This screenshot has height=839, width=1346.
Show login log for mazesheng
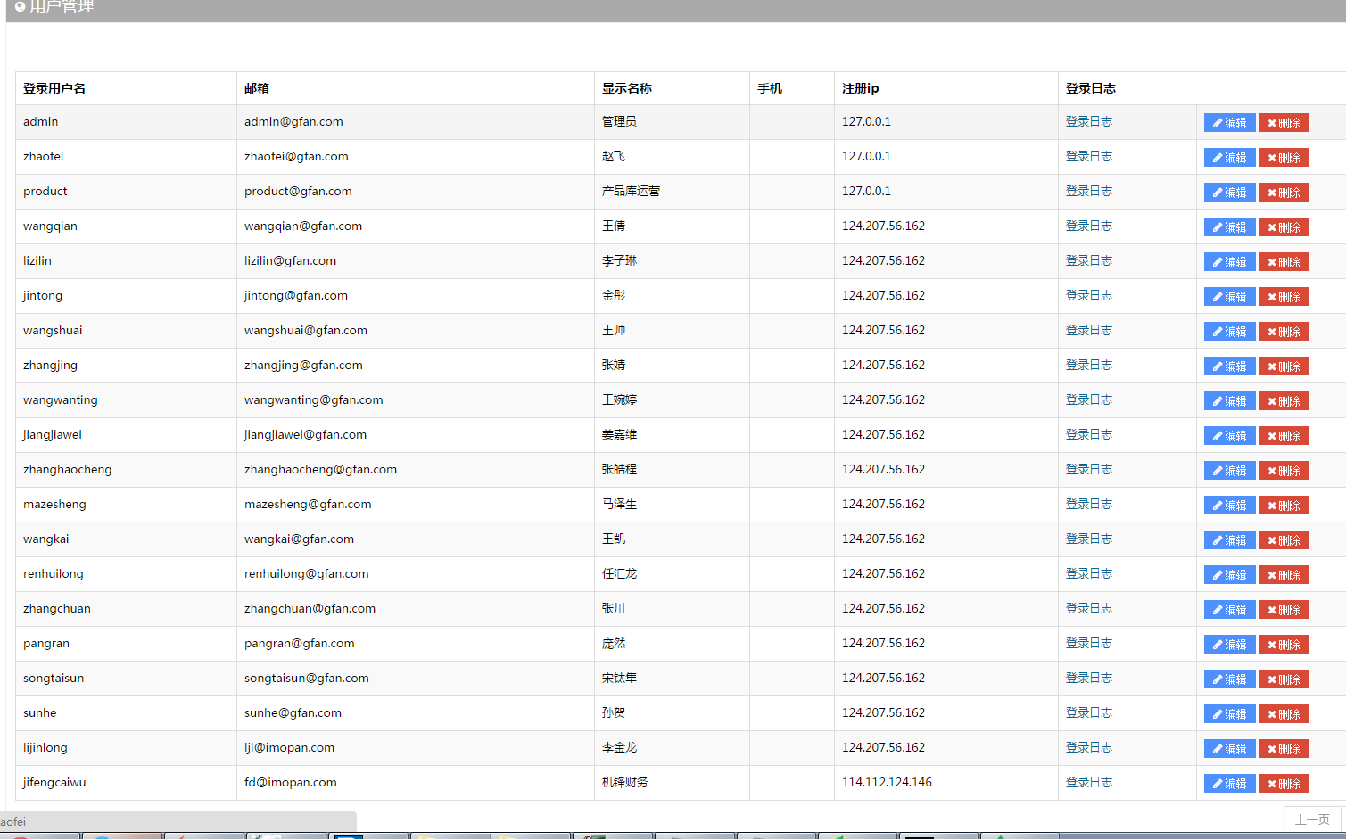point(1088,504)
